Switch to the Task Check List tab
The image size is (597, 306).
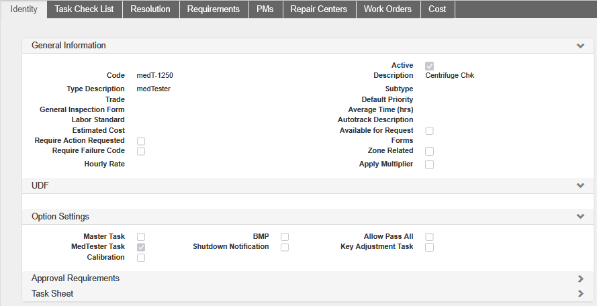pyautogui.click(x=84, y=9)
